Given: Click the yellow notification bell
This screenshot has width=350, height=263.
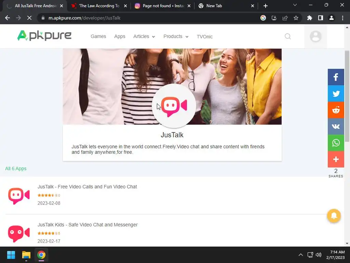Looking at the screenshot, I should click(x=334, y=216).
